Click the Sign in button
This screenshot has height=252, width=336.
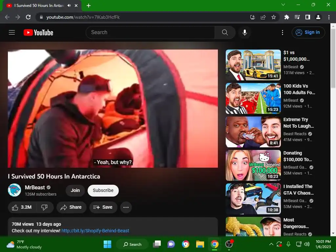point(308,32)
